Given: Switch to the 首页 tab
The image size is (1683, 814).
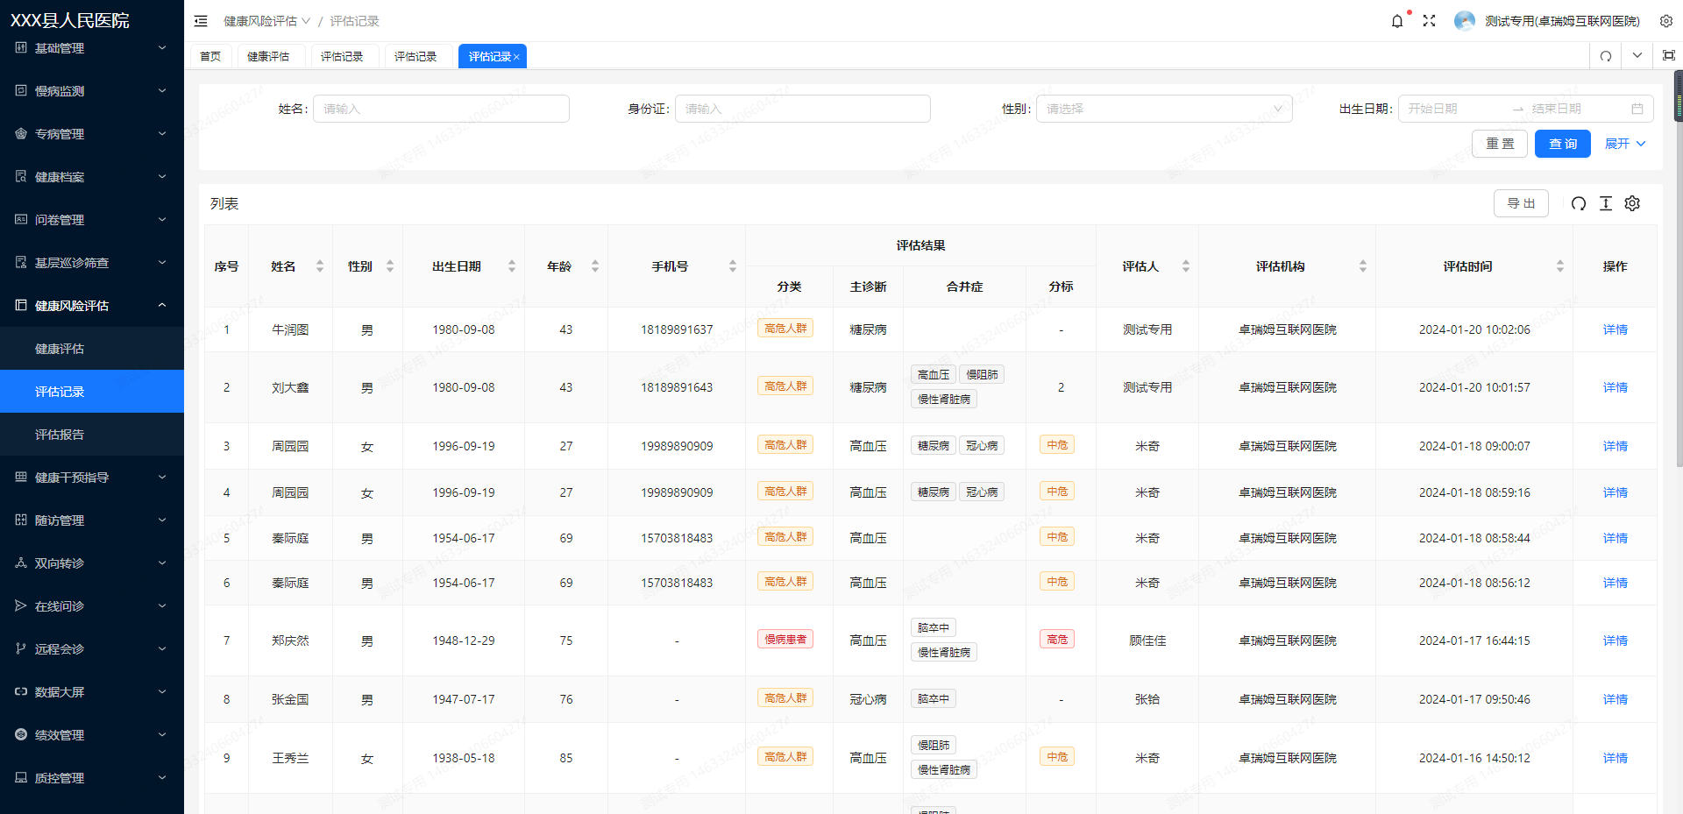Looking at the screenshot, I should pyautogui.click(x=210, y=56).
